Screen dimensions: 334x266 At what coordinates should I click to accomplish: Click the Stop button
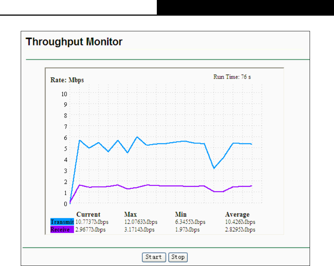click(178, 257)
